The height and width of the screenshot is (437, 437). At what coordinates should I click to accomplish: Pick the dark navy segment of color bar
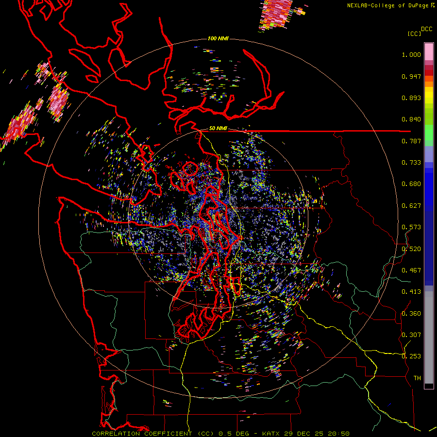429,245
